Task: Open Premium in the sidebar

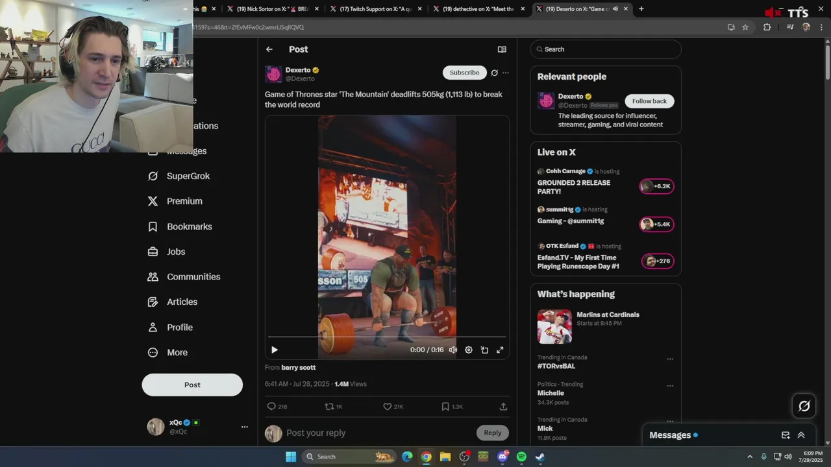Action: coord(175,201)
